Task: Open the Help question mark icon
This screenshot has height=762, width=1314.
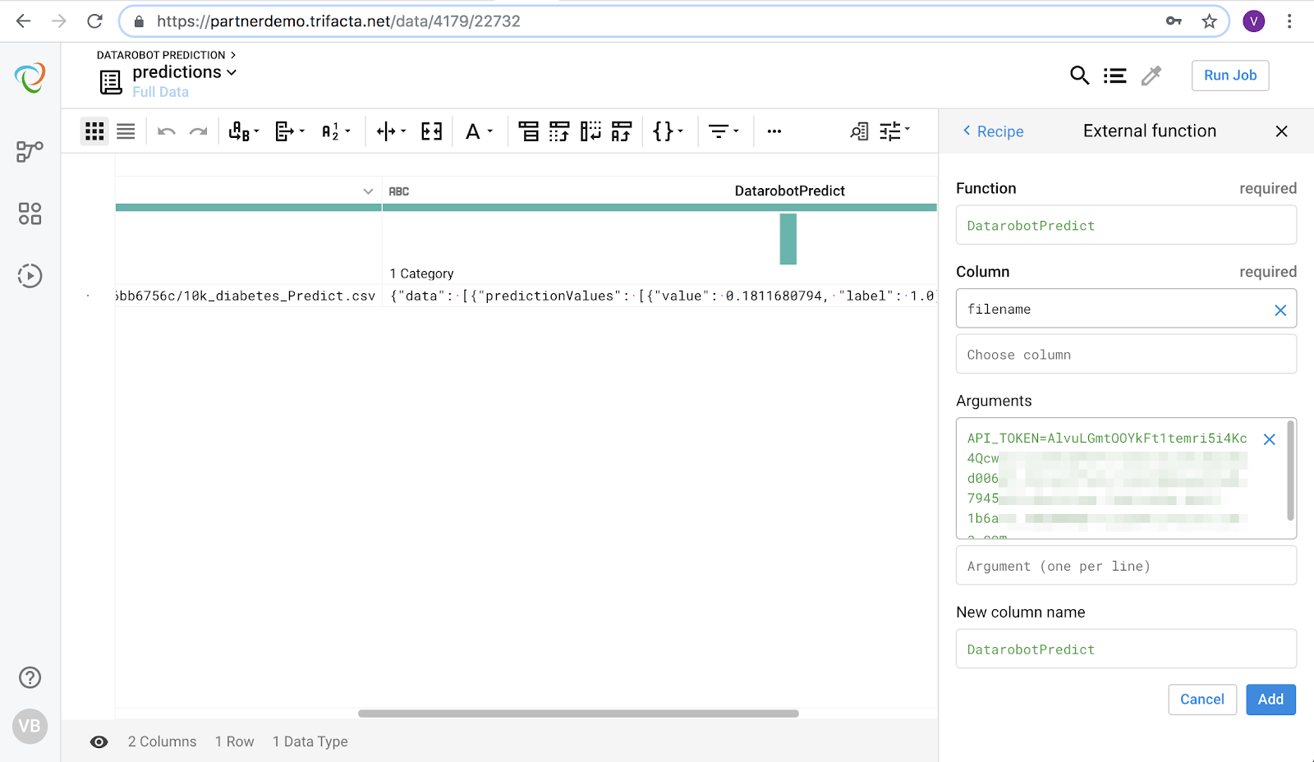Action: (30, 677)
